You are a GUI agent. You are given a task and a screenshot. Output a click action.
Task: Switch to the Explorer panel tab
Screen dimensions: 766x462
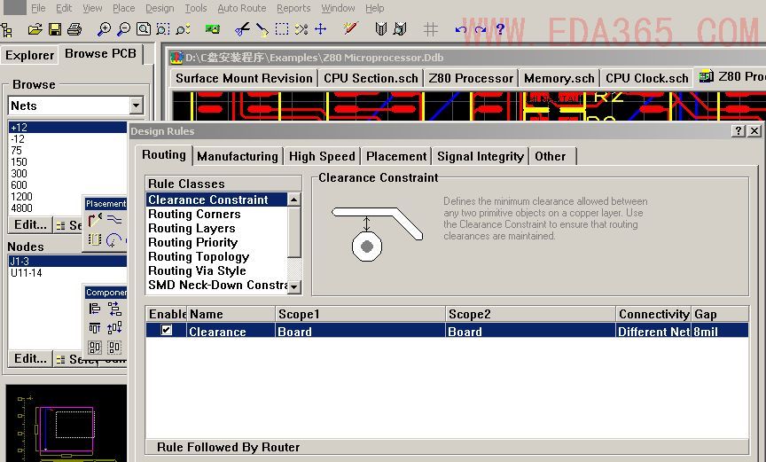pyautogui.click(x=30, y=55)
